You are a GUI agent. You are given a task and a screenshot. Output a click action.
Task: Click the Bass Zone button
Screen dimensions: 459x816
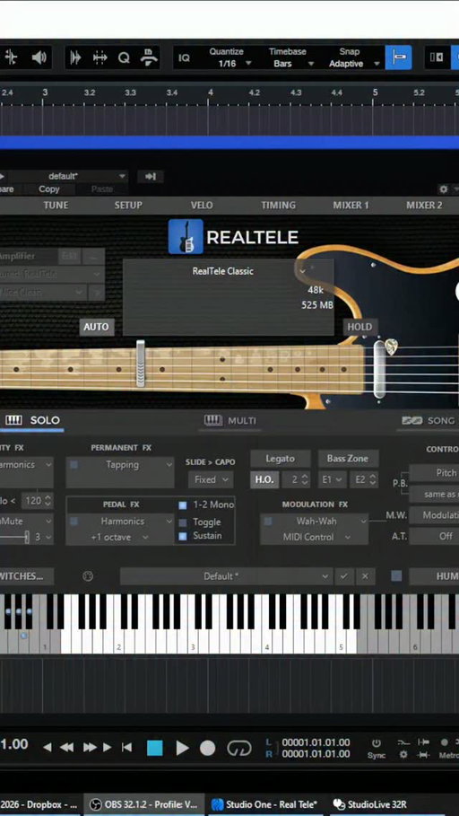tap(348, 459)
